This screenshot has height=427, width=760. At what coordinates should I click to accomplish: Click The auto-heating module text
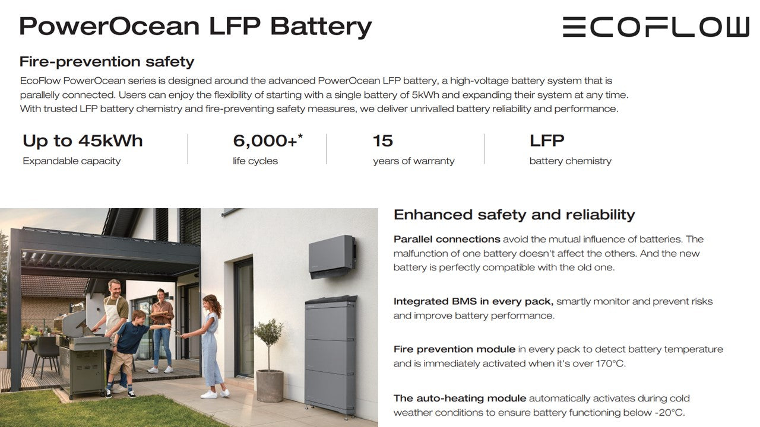point(460,399)
